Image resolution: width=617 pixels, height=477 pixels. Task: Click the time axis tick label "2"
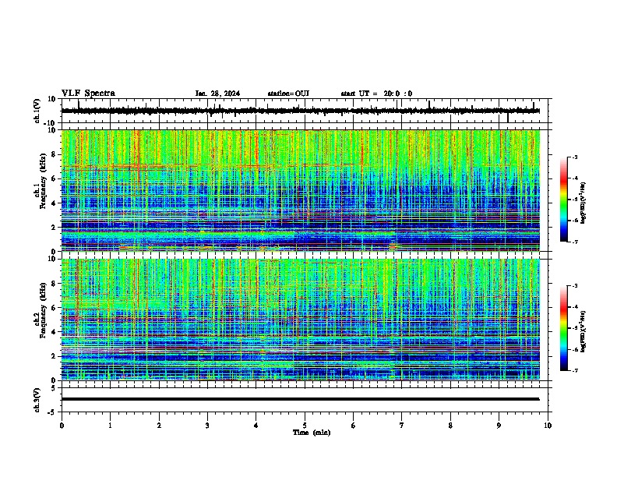pos(159,426)
